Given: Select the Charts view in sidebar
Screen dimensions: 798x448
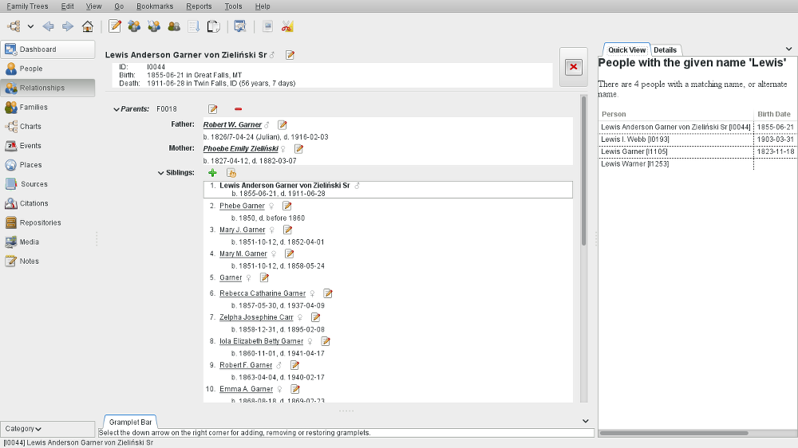Looking at the screenshot, I should point(30,127).
